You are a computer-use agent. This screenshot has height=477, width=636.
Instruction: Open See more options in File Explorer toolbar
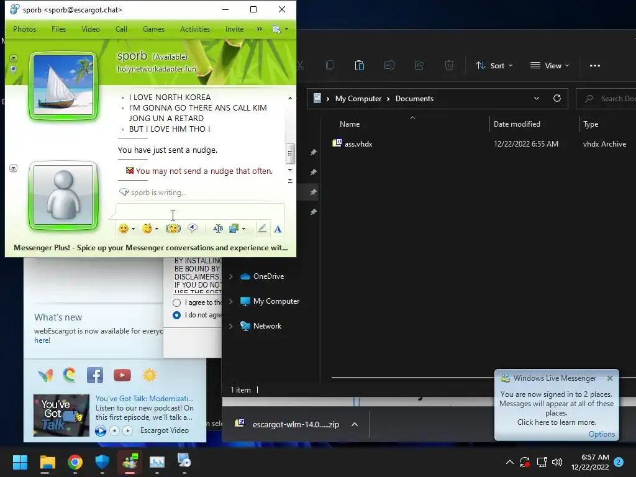point(595,66)
